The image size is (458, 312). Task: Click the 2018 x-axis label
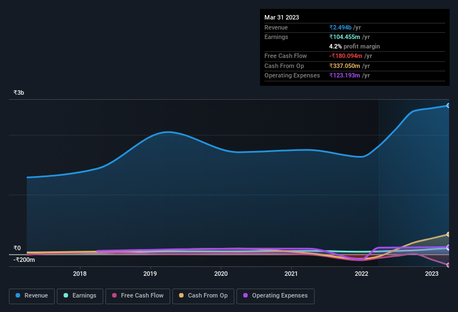[80, 274]
